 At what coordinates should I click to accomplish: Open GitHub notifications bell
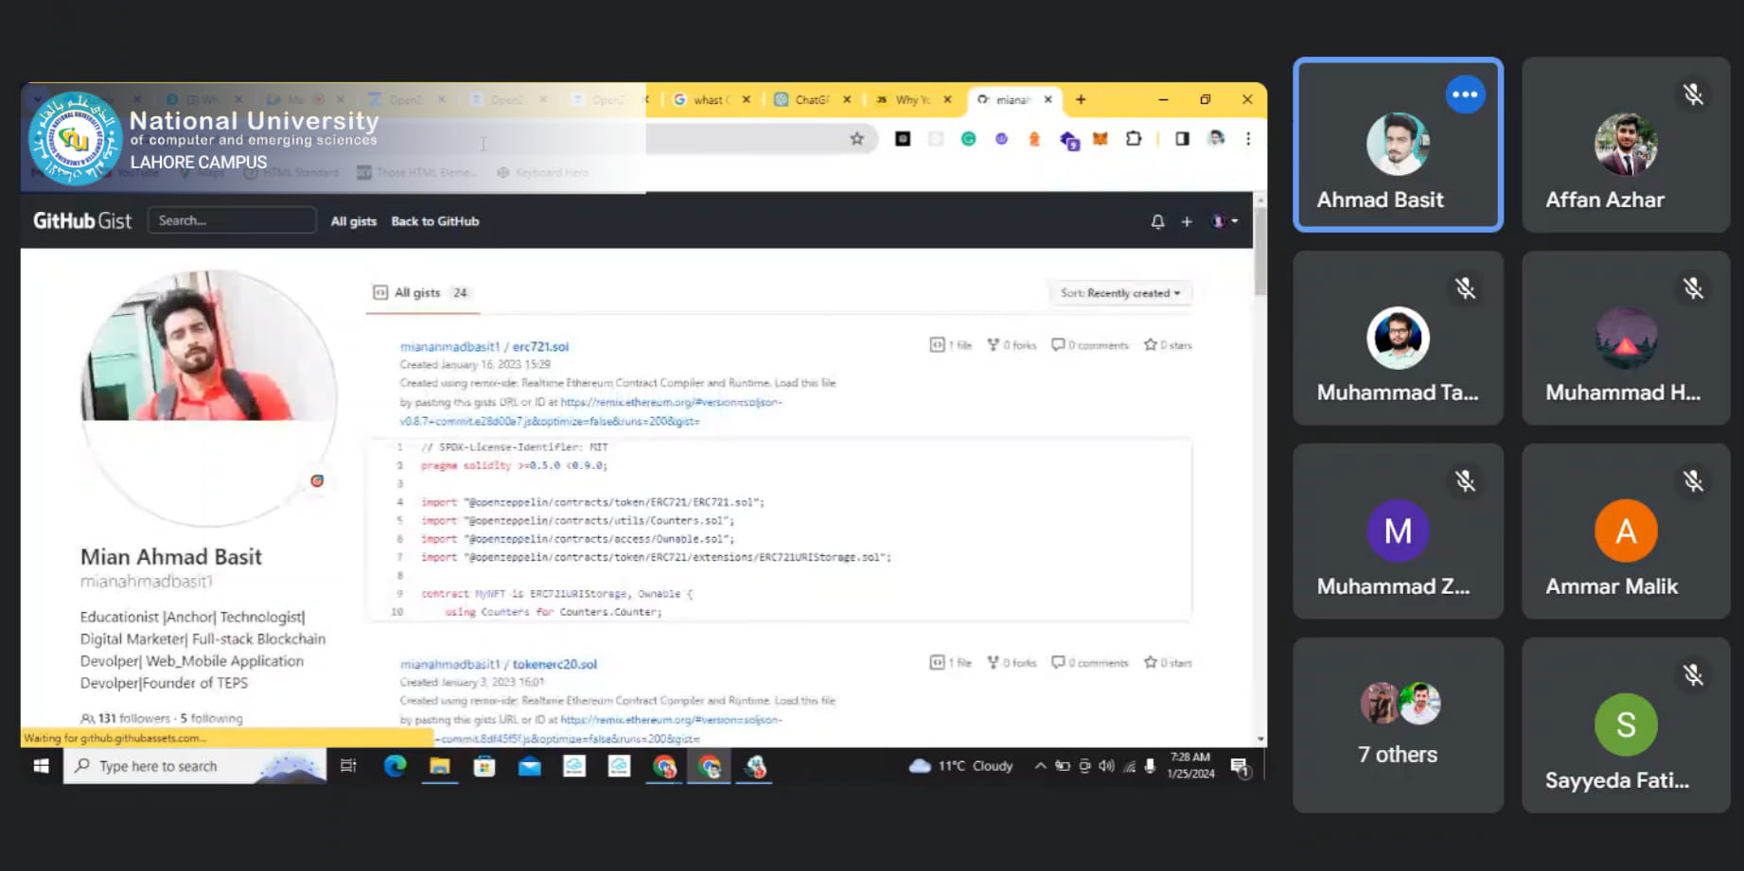coord(1157,221)
